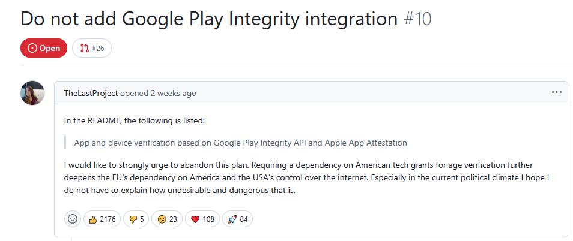This screenshot has width=573, height=241.
Task: Click the rocket reaction with 84
Action: pyautogui.click(x=237, y=219)
